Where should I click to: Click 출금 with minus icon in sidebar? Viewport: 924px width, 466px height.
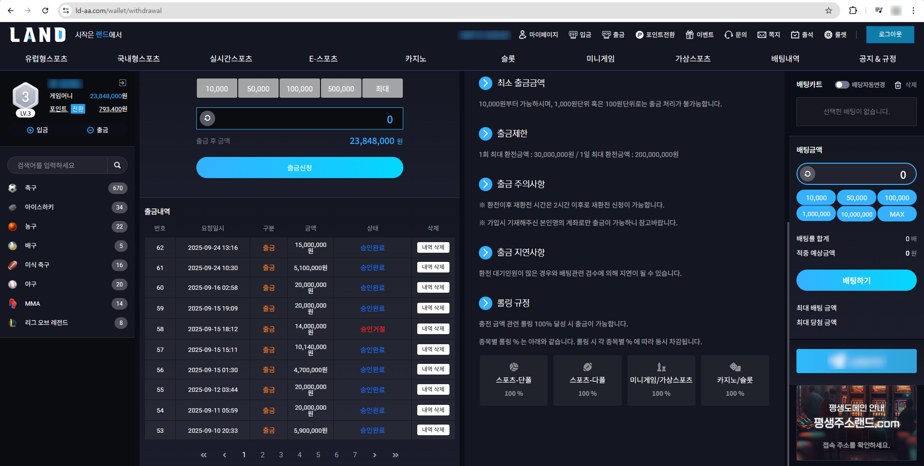[98, 130]
